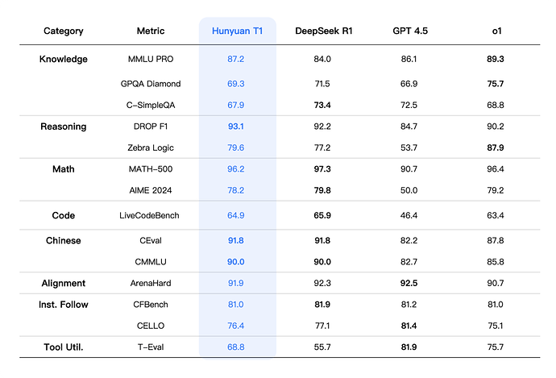Select the LiveCodeBench metric name

tap(151, 216)
